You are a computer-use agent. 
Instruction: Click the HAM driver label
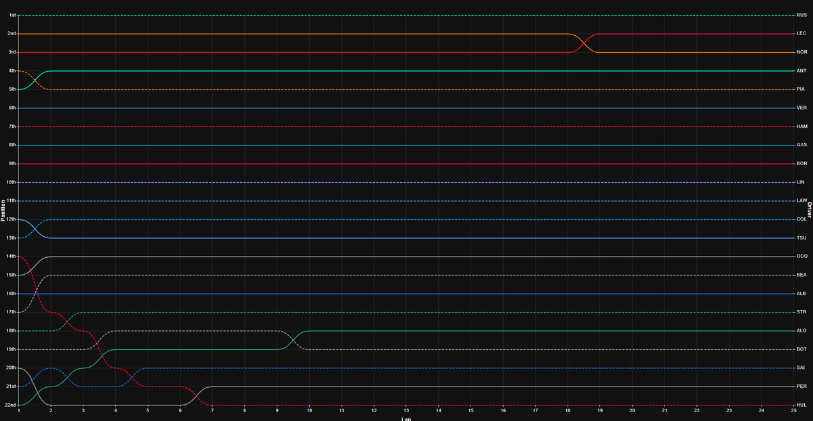tap(802, 127)
